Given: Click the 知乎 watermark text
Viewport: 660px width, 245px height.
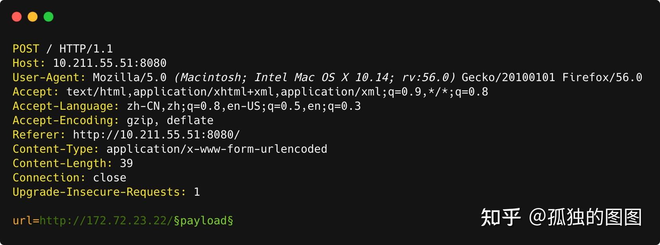Looking at the screenshot, I should coord(500,218).
